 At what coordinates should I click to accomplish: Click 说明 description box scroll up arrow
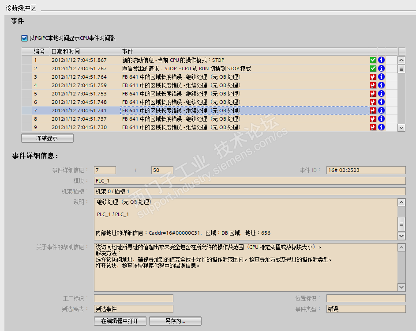click(401, 202)
